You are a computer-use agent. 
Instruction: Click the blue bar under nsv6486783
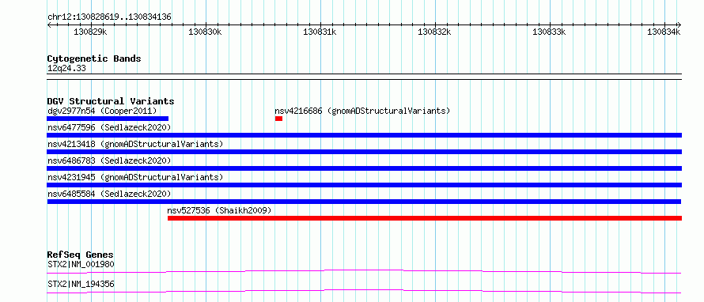[x=365, y=168]
